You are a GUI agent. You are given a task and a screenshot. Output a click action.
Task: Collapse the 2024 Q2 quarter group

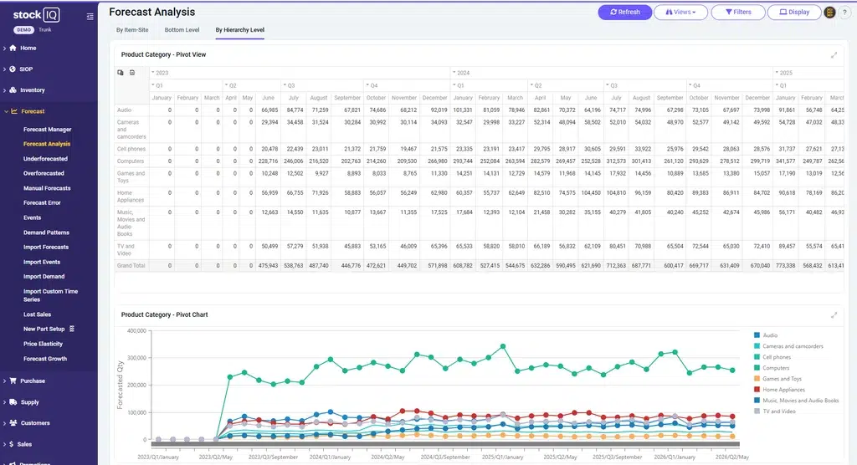click(x=531, y=86)
